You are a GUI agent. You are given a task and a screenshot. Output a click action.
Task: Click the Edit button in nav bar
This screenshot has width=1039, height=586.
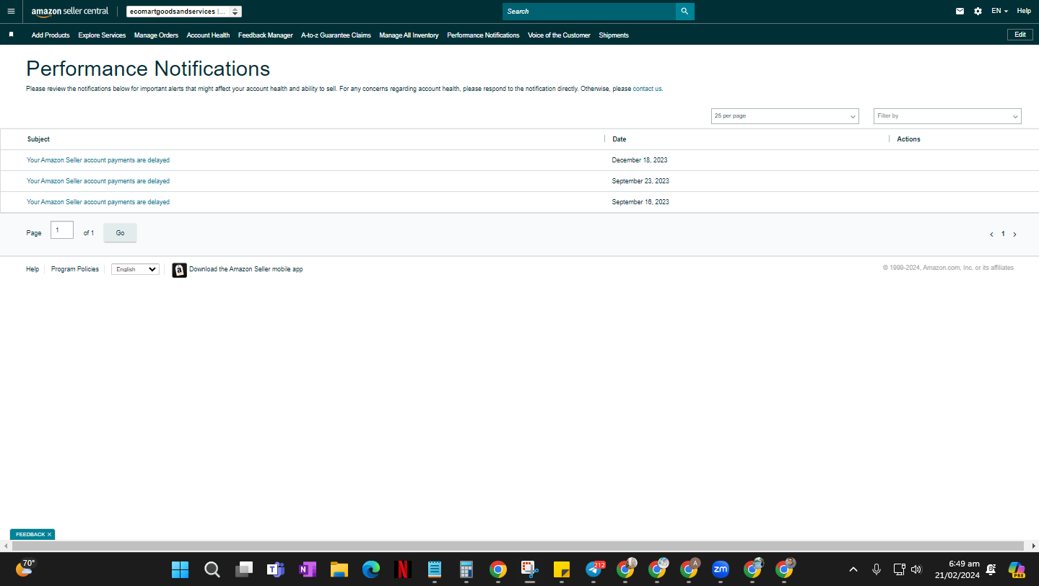tap(1020, 35)
